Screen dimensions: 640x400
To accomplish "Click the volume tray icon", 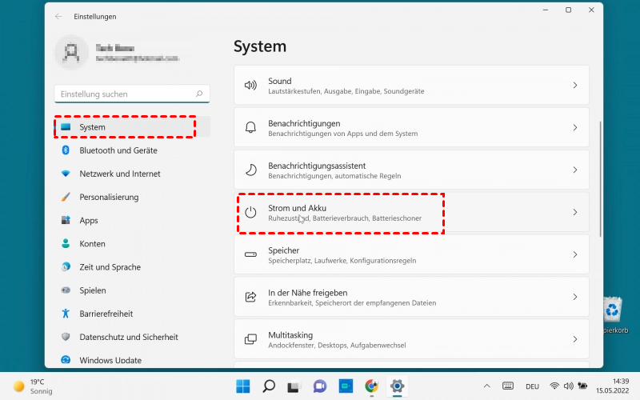I will pyautogui.click(x=568, y=386).
